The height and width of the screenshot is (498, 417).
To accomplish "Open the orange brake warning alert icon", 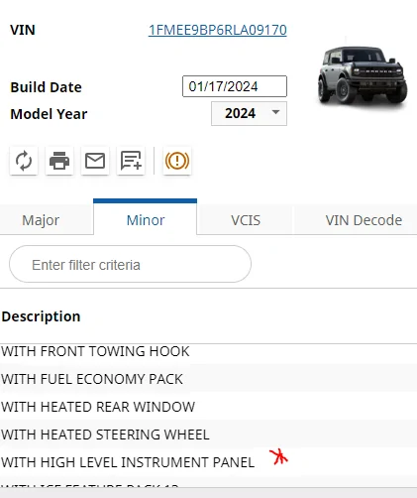I will click(177, 161).
